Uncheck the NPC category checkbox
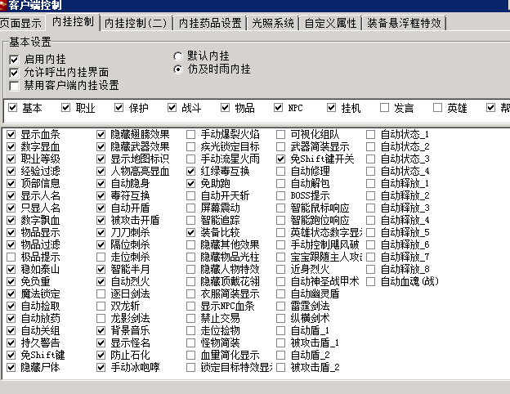Viewport: 510px width, 394px height. tap(278, 108)
